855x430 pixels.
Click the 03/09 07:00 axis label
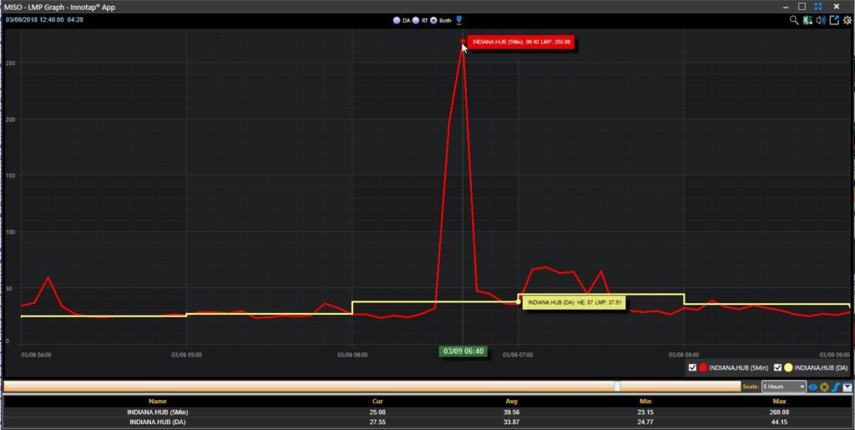tap(518, 355)
